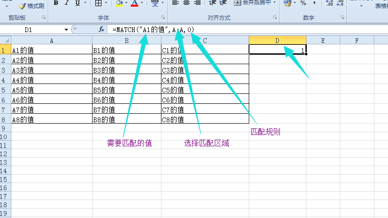The image size is (388, 218).
Task: Click the 需要匹配的值 annotation text
Action: pyautogui.click(x=129, y=143)
